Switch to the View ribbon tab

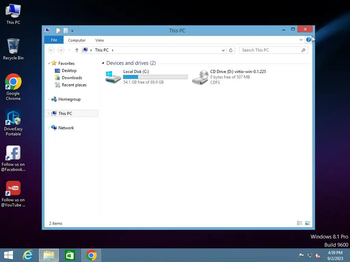99,40
